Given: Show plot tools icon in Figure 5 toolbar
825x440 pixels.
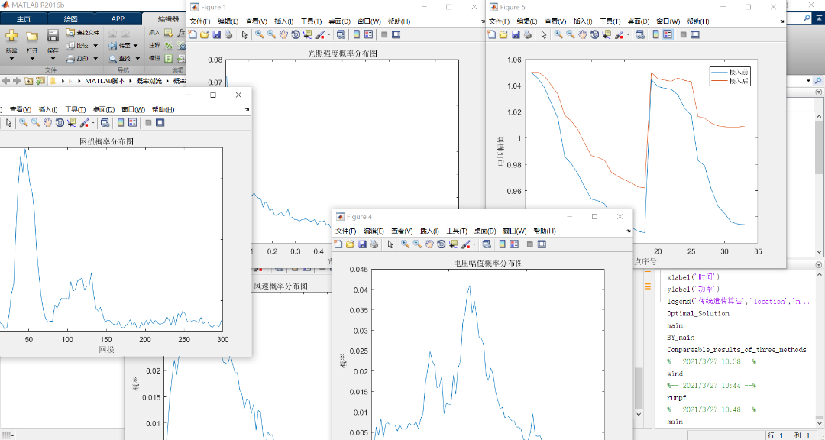Looking at the screenshot, I should tap(695, 34).
